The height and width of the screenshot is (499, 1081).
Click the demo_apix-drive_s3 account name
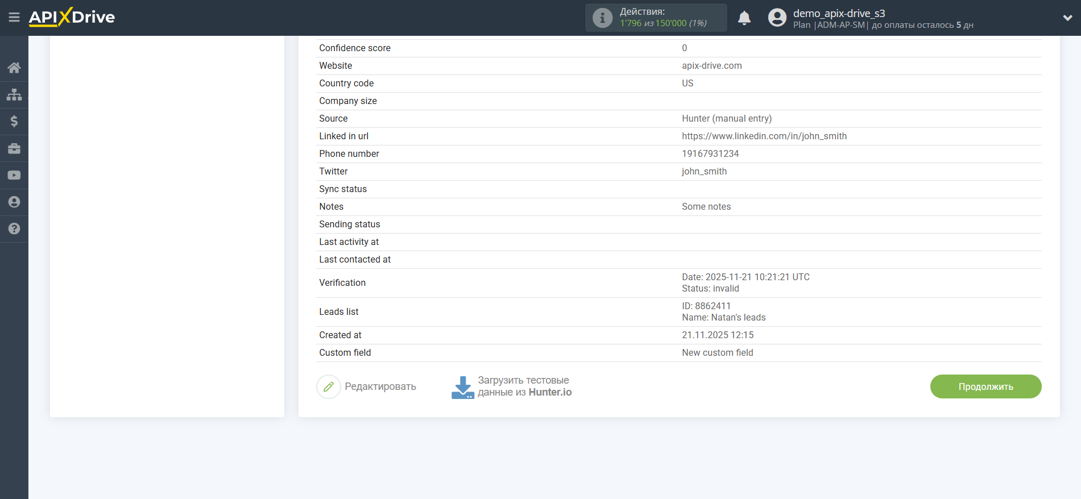coord(839,13)
